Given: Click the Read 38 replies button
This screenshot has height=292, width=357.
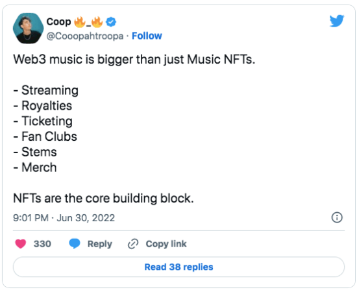Looking at the screenshot, I should (178, 267).
